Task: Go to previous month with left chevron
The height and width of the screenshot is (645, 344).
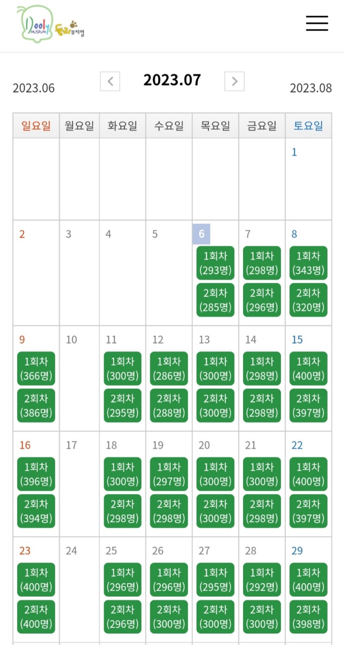Action: click(110, 82)
